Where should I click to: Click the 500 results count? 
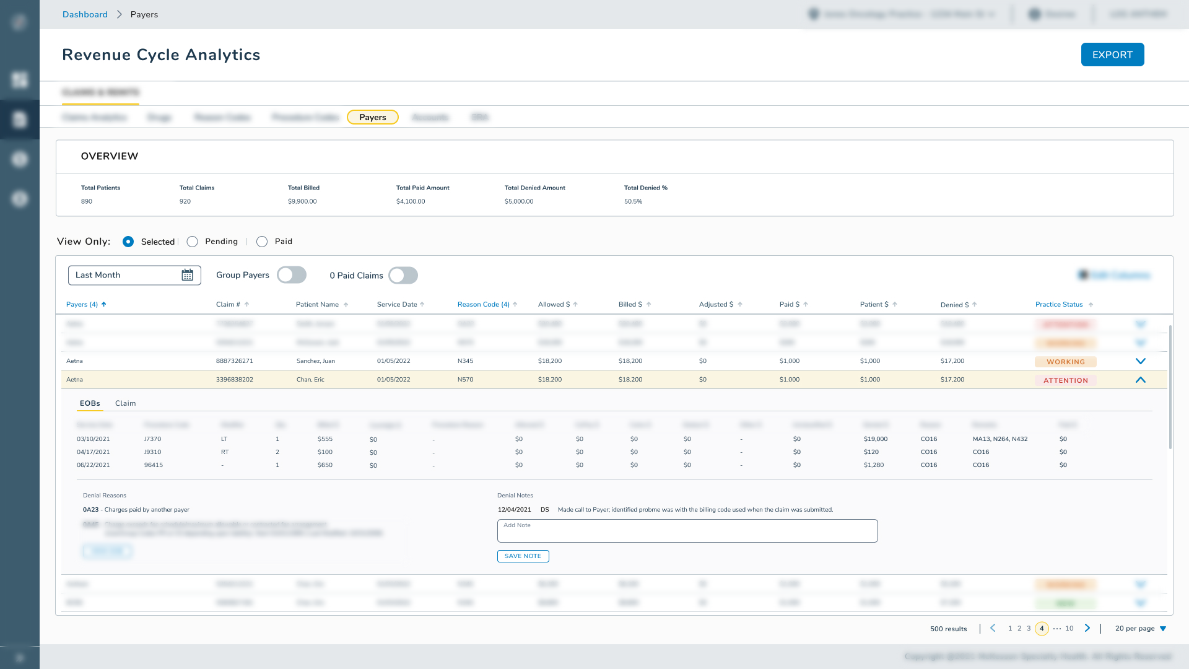948,629
